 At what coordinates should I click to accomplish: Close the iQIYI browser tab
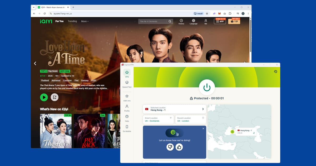(x=68, y=7)
